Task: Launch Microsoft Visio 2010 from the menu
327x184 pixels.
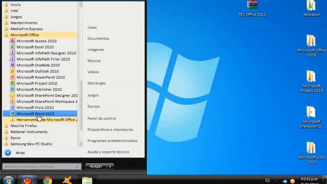Action: click(32, 107)
